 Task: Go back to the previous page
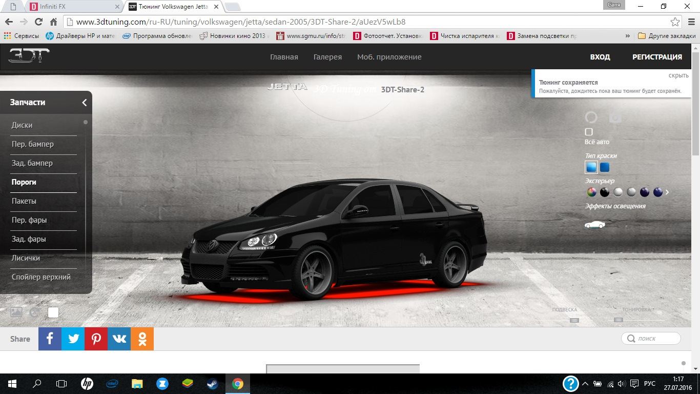tap(9, 22)
